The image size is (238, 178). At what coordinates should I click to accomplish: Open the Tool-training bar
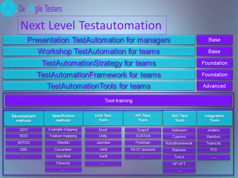118,101
